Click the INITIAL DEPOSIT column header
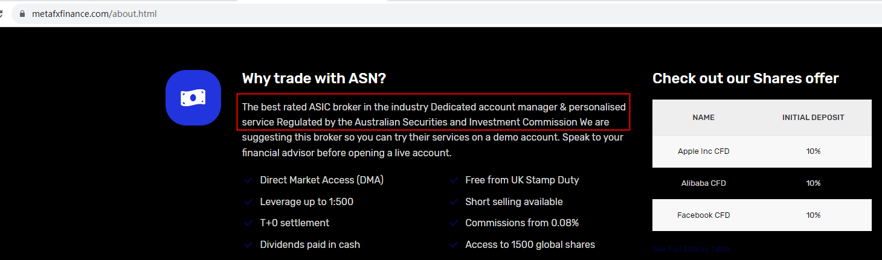Viewport: 882px width, 260px height. 813,118
